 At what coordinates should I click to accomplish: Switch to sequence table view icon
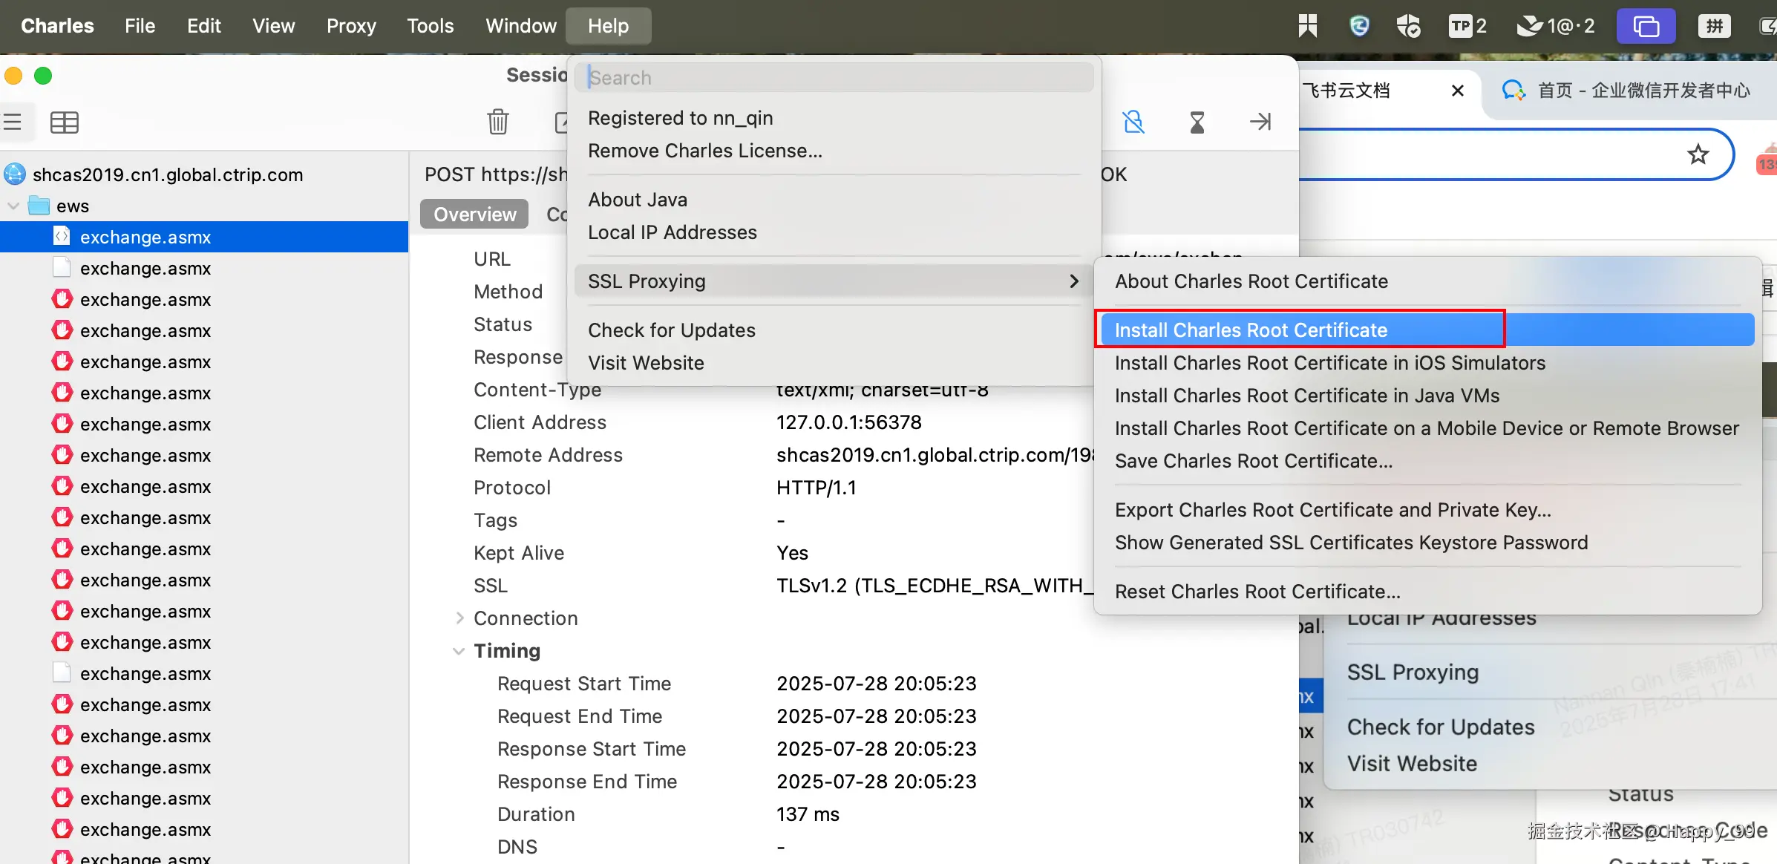pyautogui.click(x=65, y=122)
